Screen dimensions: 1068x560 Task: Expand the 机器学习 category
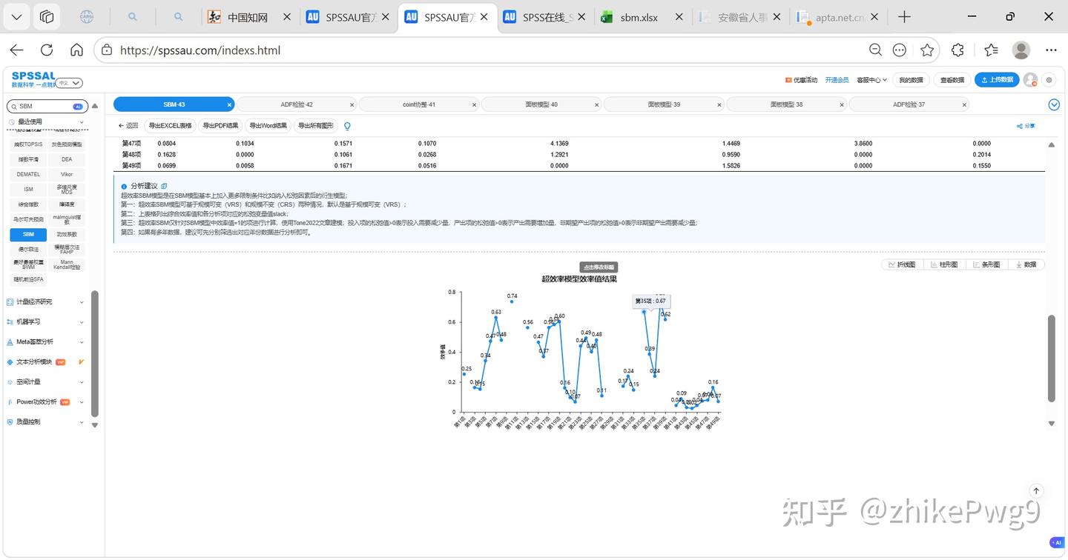[x=46, y=321]
